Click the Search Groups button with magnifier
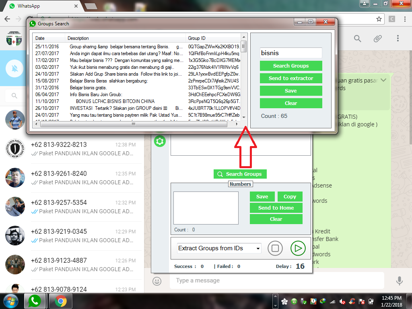 [240, 174]
